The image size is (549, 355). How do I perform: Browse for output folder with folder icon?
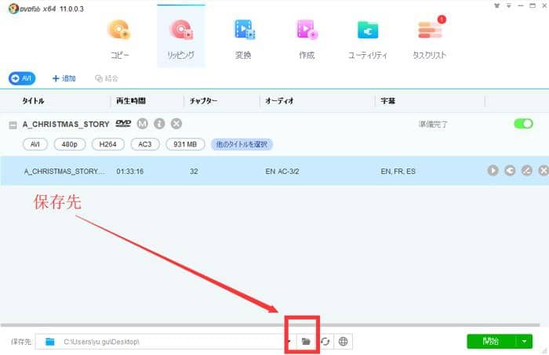coord(306,342)
